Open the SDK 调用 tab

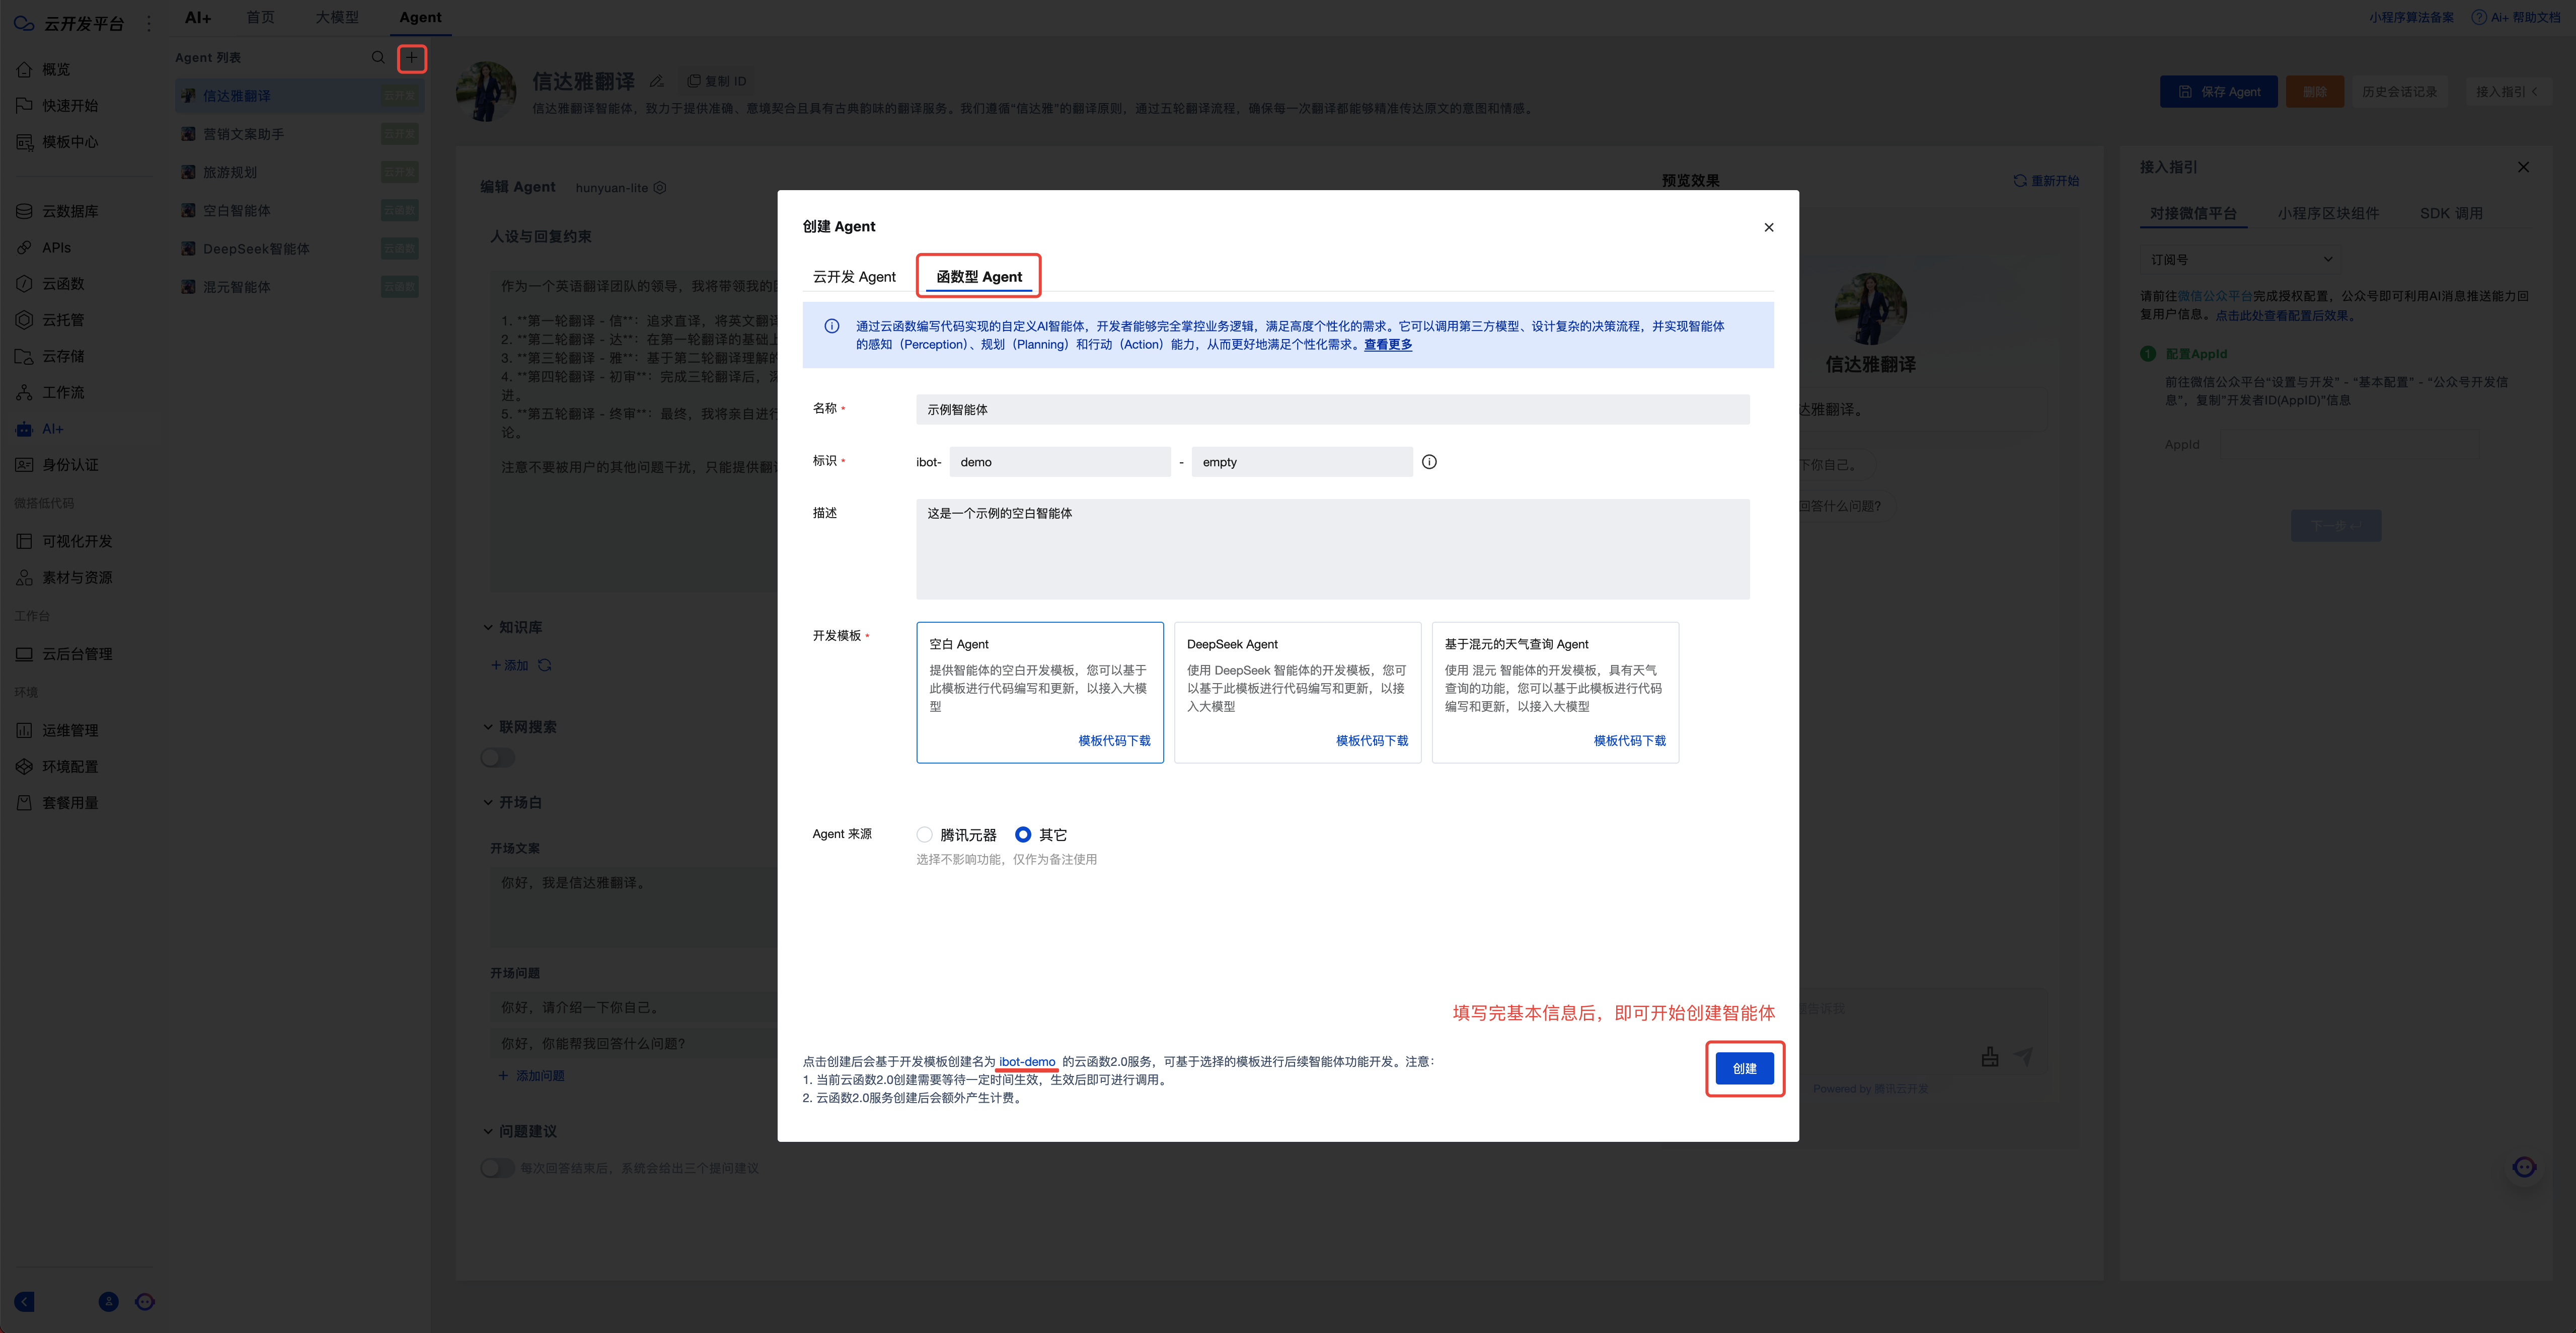[x=2451, y=213]
